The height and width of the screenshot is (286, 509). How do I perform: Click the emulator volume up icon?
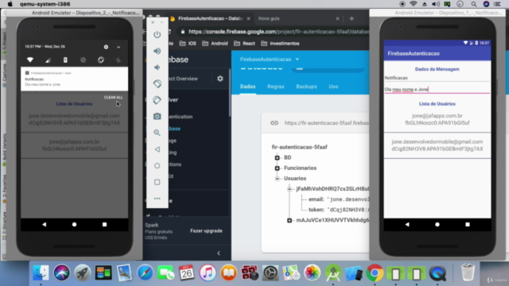point(157,51)
